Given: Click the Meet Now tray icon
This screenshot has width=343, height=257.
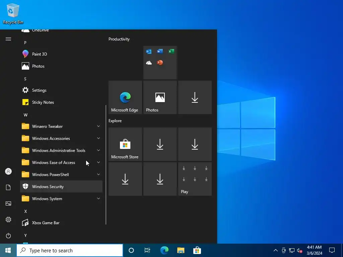Looking at the screenshot, I should pyautogui.click(x=284, y=250).
